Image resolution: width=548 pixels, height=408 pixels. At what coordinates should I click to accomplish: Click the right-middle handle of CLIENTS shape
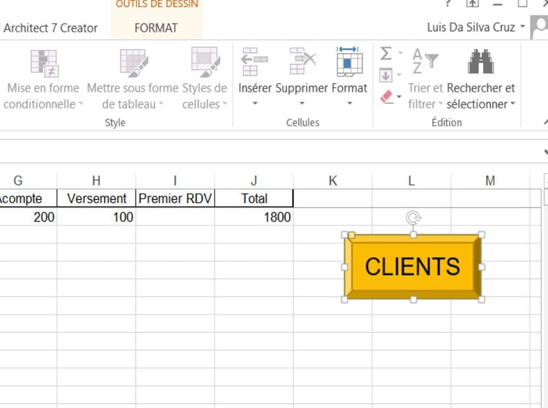tap(481, 267)
